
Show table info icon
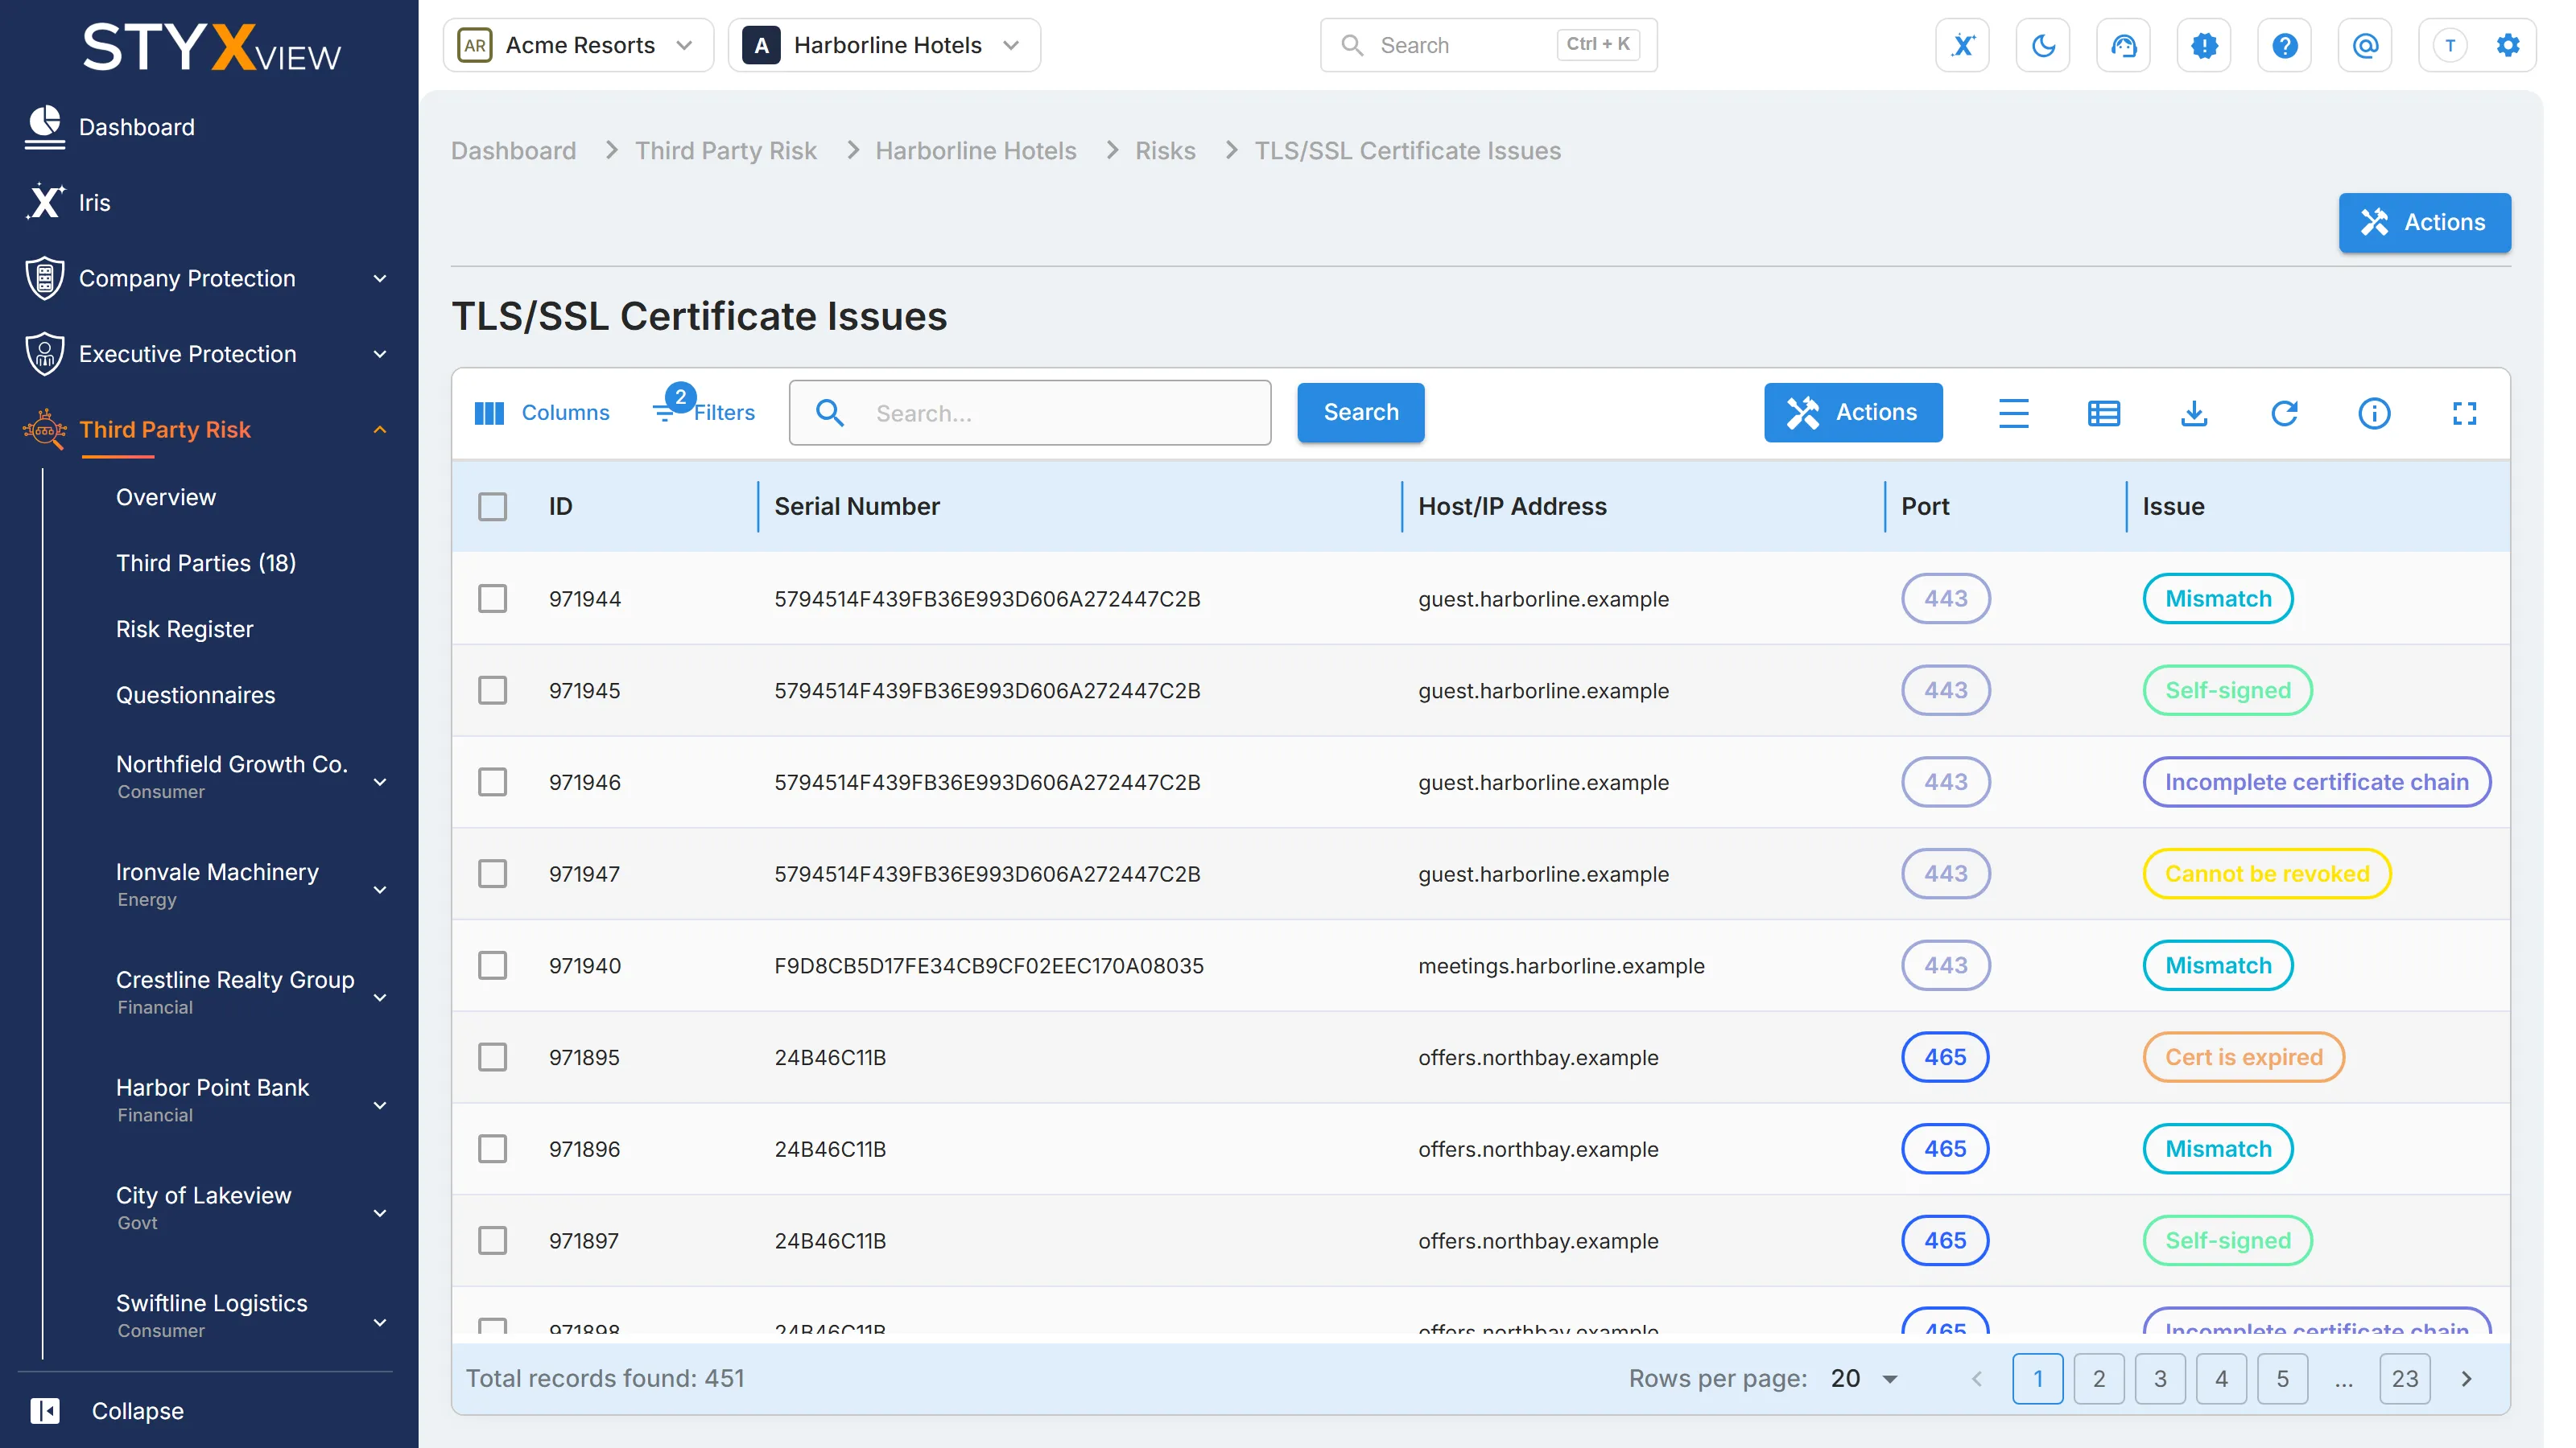click(x=2373, y=413)
